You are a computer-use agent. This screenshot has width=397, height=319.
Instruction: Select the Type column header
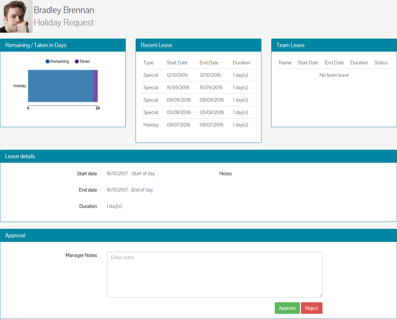148,63
